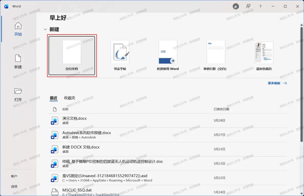Viewport: 304px width, 196px height.
Task: Click Word icon beside the 终稿 .doc file
Action: (55, 164)
